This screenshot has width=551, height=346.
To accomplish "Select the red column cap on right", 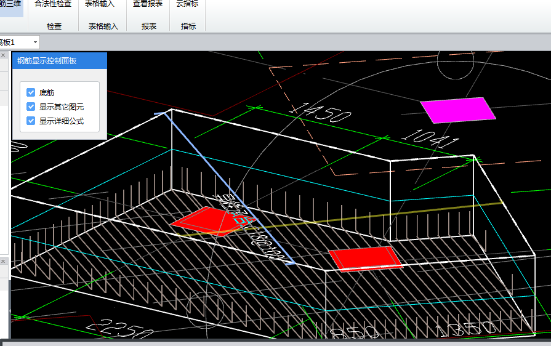I will [x=366, y=259].
